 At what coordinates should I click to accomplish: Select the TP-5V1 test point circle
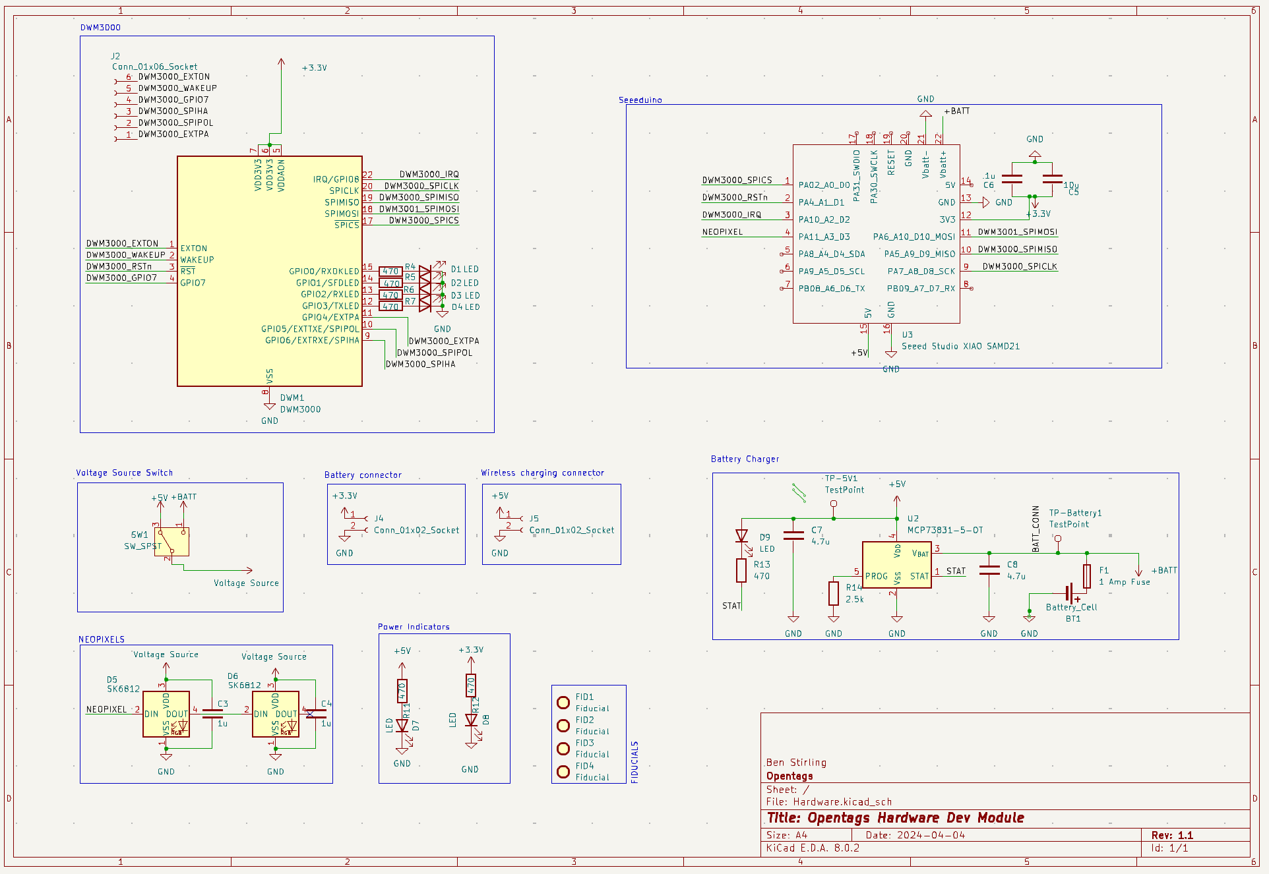834,504
